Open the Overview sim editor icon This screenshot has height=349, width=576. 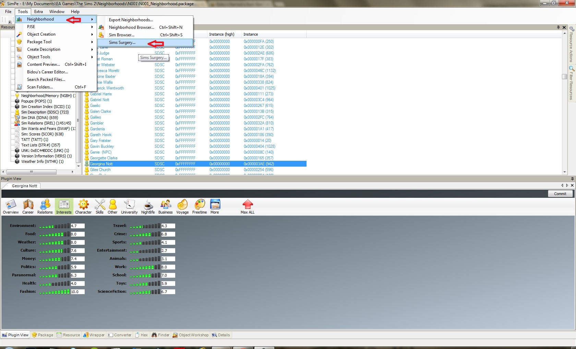tap(11, 207)
